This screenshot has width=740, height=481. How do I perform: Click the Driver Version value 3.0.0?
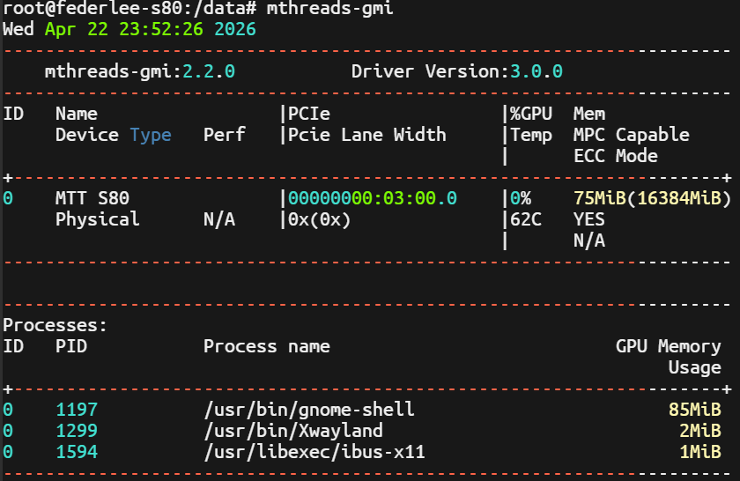(536, 71)
